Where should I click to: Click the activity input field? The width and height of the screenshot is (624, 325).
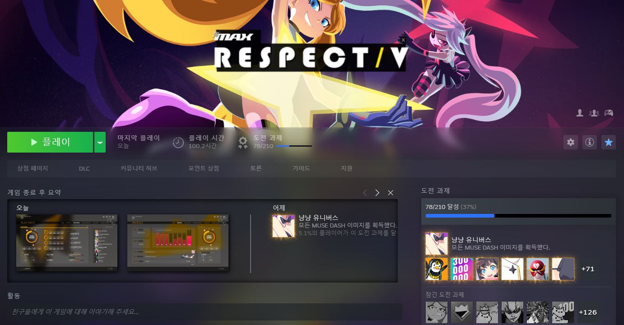click(x=205, y=312)
